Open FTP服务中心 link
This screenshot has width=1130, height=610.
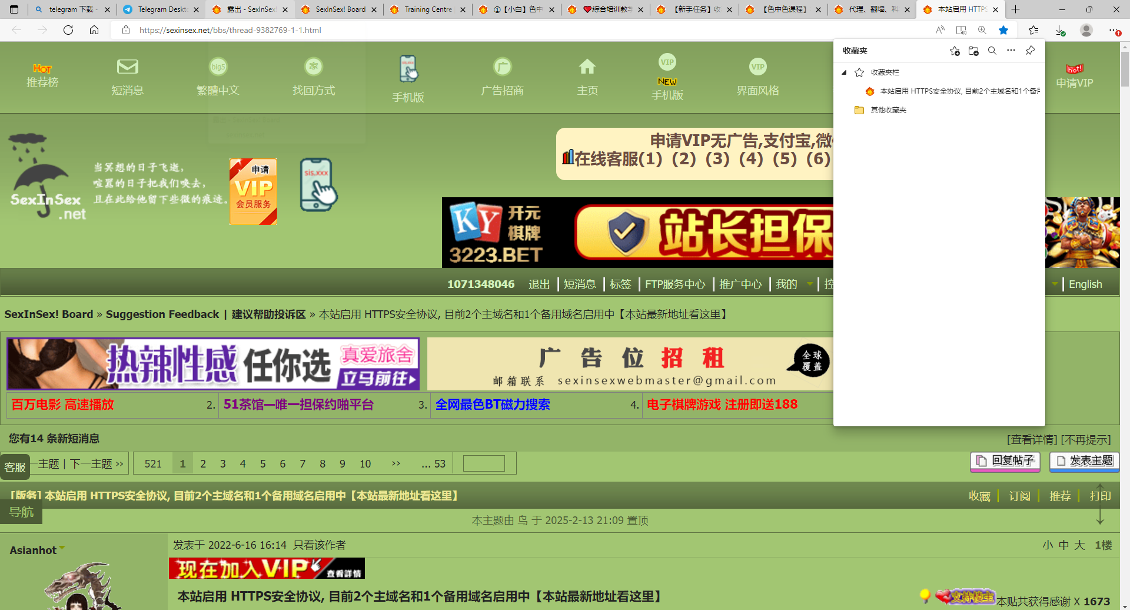point(675,284)
